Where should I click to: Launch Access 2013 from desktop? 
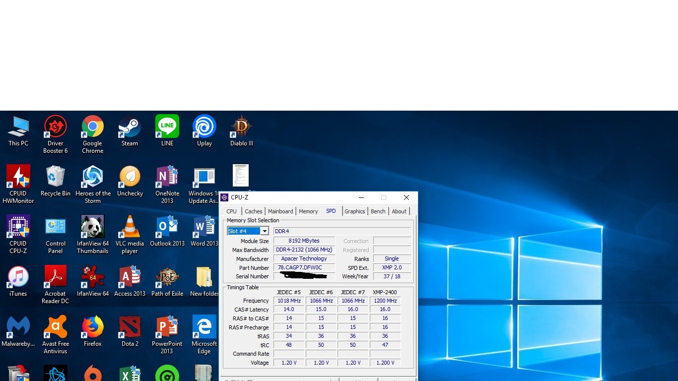coord(130,281)
